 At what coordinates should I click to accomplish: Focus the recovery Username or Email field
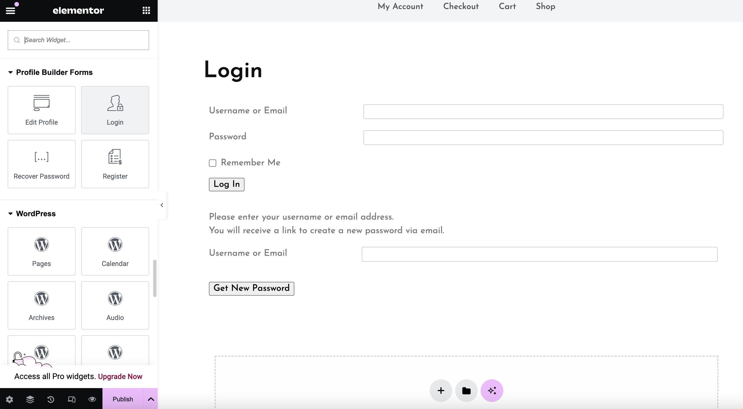coord(540,254)
